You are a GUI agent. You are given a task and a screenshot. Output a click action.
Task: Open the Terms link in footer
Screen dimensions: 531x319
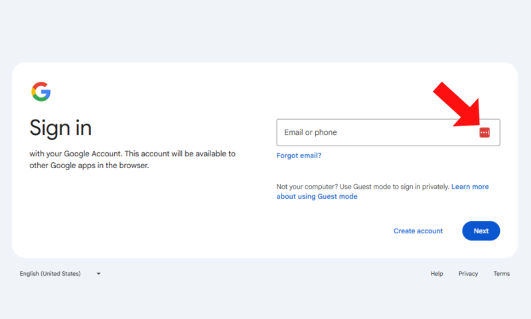coord(502,274)
